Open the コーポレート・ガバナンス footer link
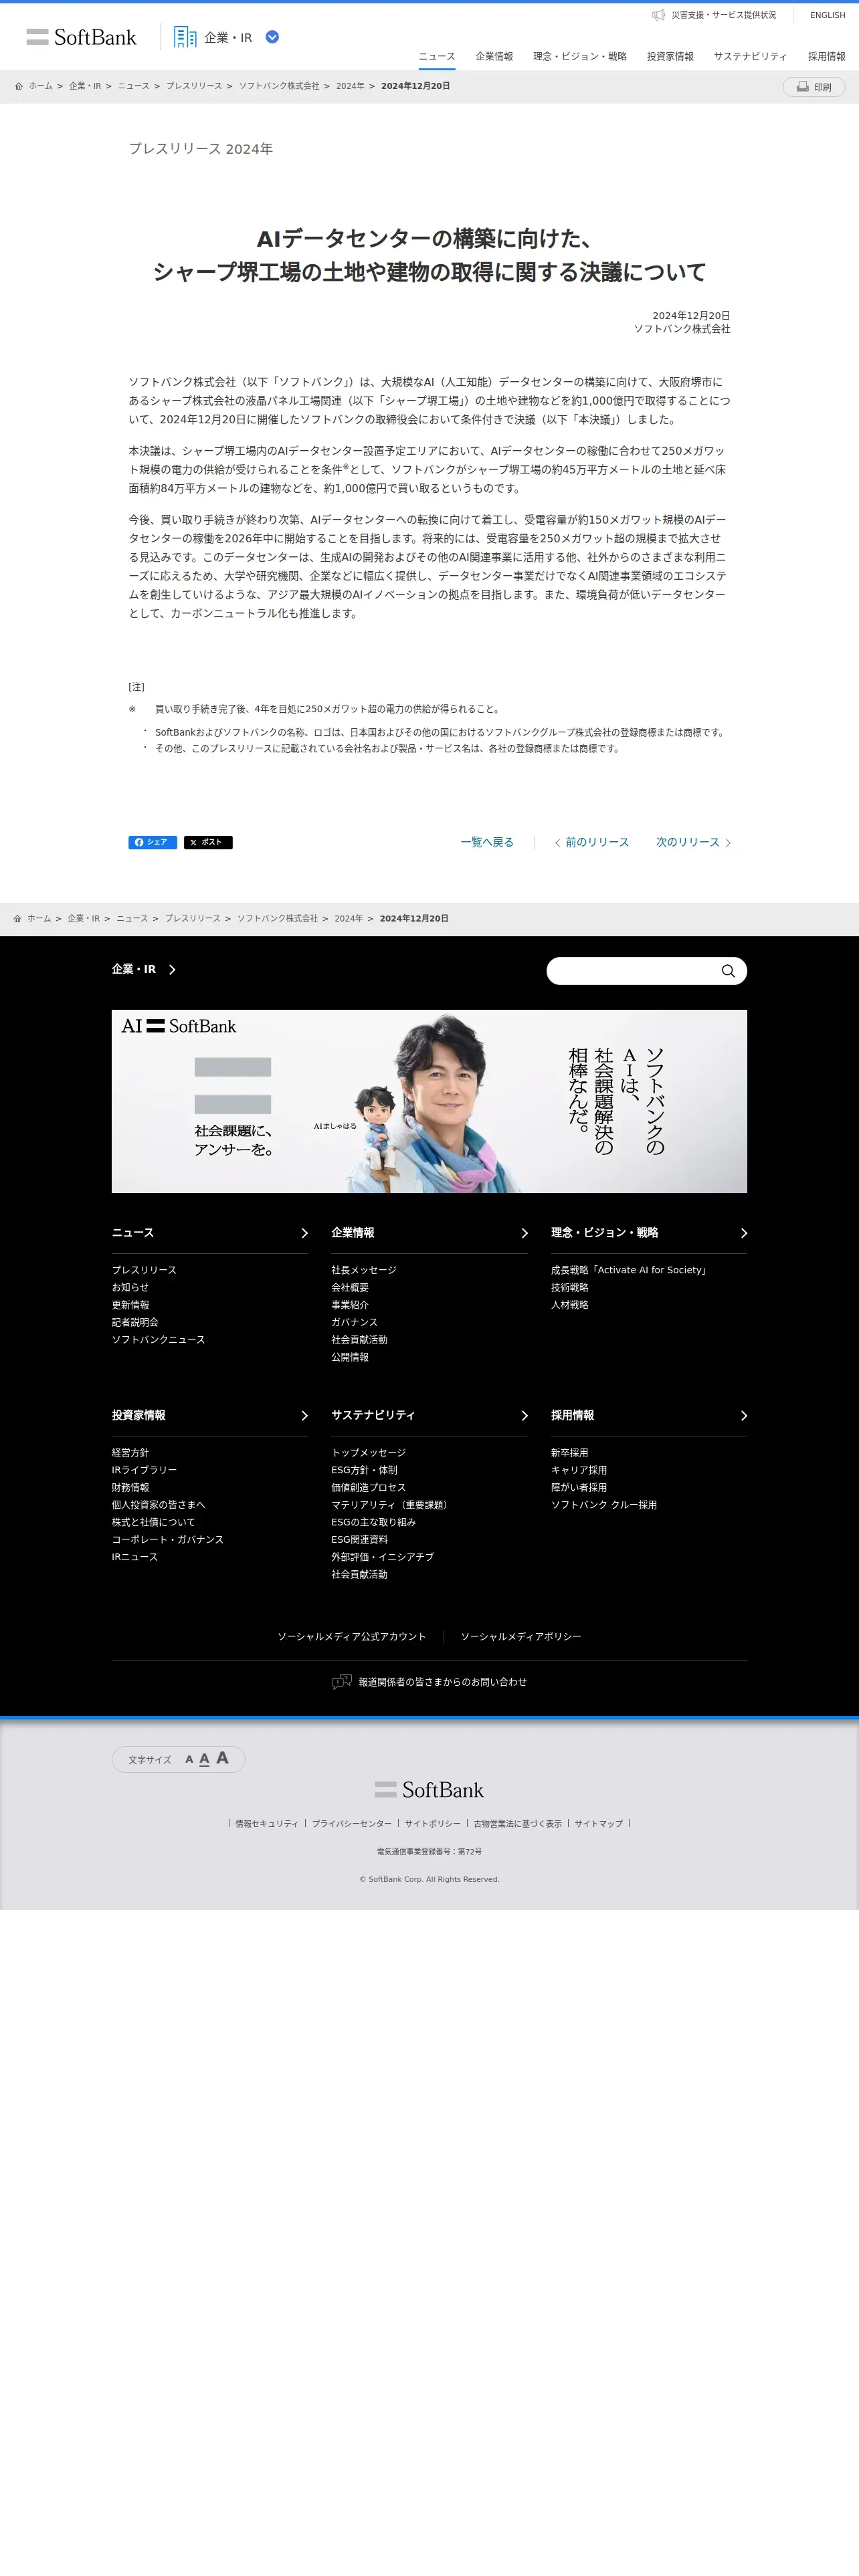The height and width of the screenshot is (2576, 859). pos(168,1540)
